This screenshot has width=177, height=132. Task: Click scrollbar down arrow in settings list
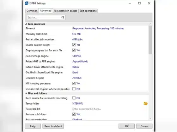(x=150, y=119)
